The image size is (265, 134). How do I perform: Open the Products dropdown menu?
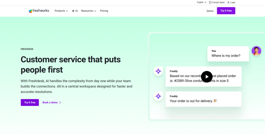[x=61, y=11]
